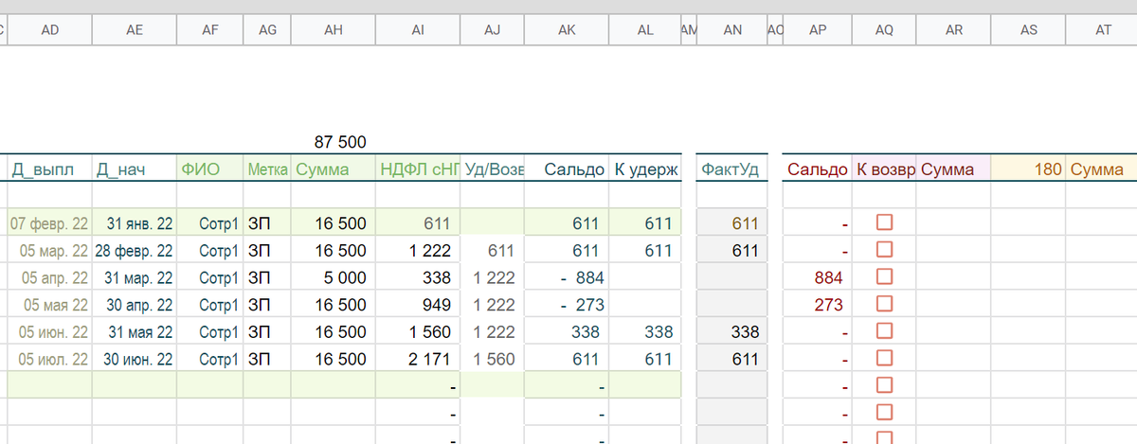Viewport: 1137px width, 444px height.
Task: Click the Д_нач cell 28 февр. 22
Action: click(135, 251)
